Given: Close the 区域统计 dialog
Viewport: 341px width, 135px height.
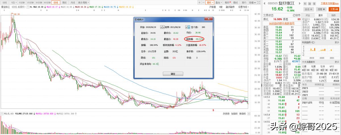Looking at the screenshot, I should pos(208,19).
